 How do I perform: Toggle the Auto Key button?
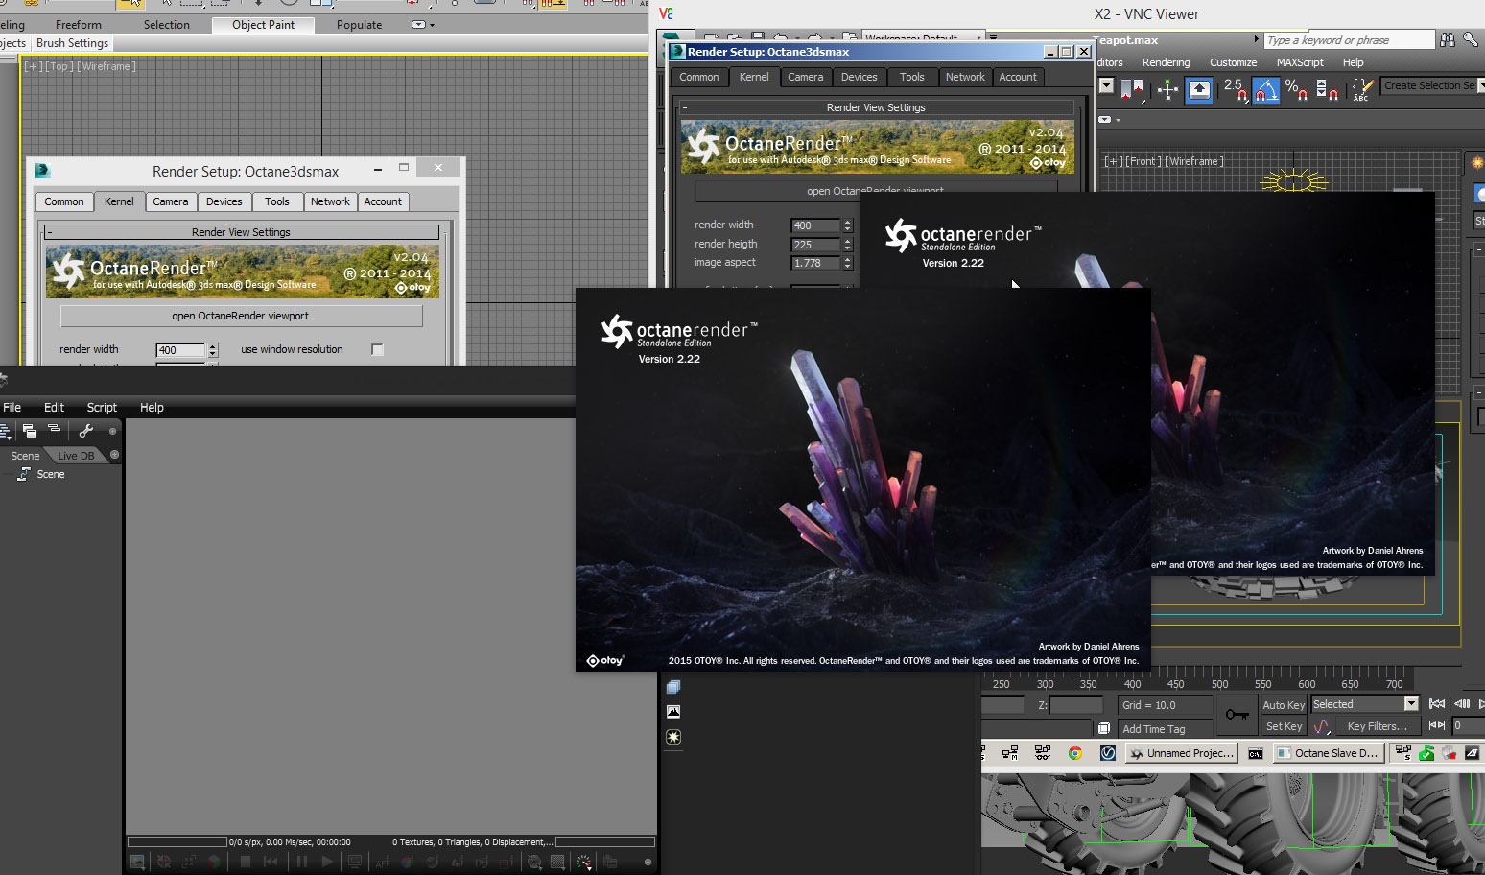click(x=1284, y=705)
